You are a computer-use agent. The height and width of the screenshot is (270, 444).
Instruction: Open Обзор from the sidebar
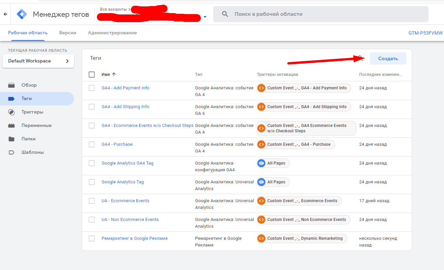pos(29,85)
